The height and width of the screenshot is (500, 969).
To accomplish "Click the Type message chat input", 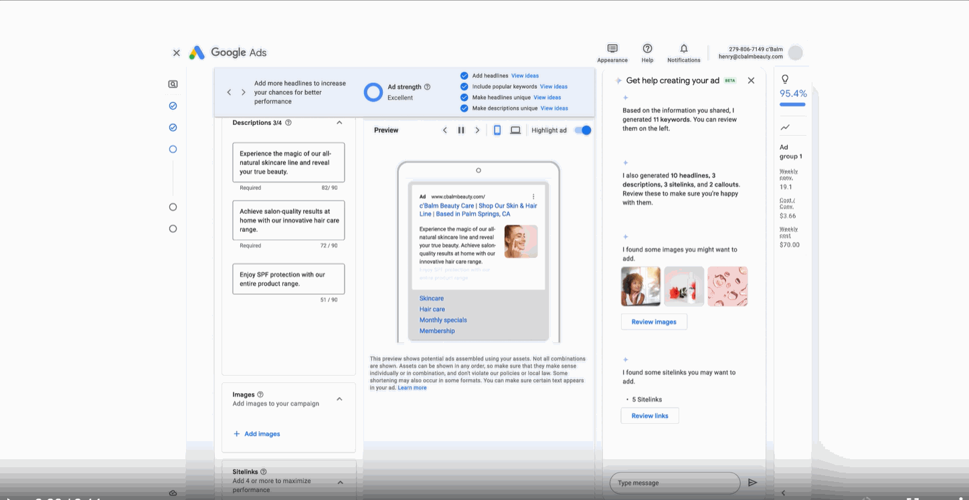I will click(x=675, y=483).
